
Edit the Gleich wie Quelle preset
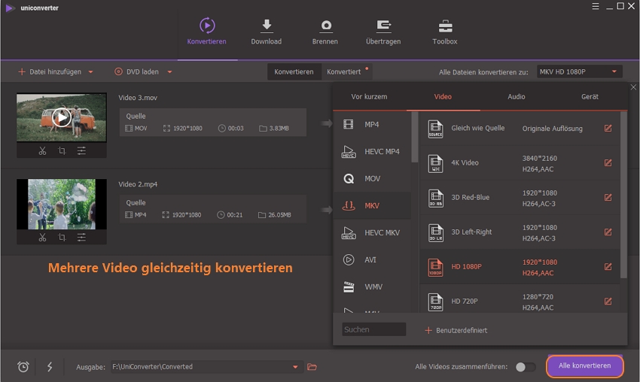tap(608, 129)
